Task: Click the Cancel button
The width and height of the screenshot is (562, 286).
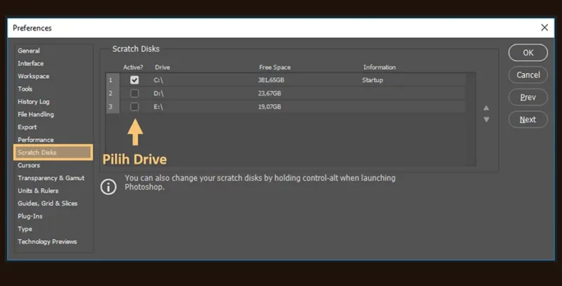Action: [x=528, y=75]
